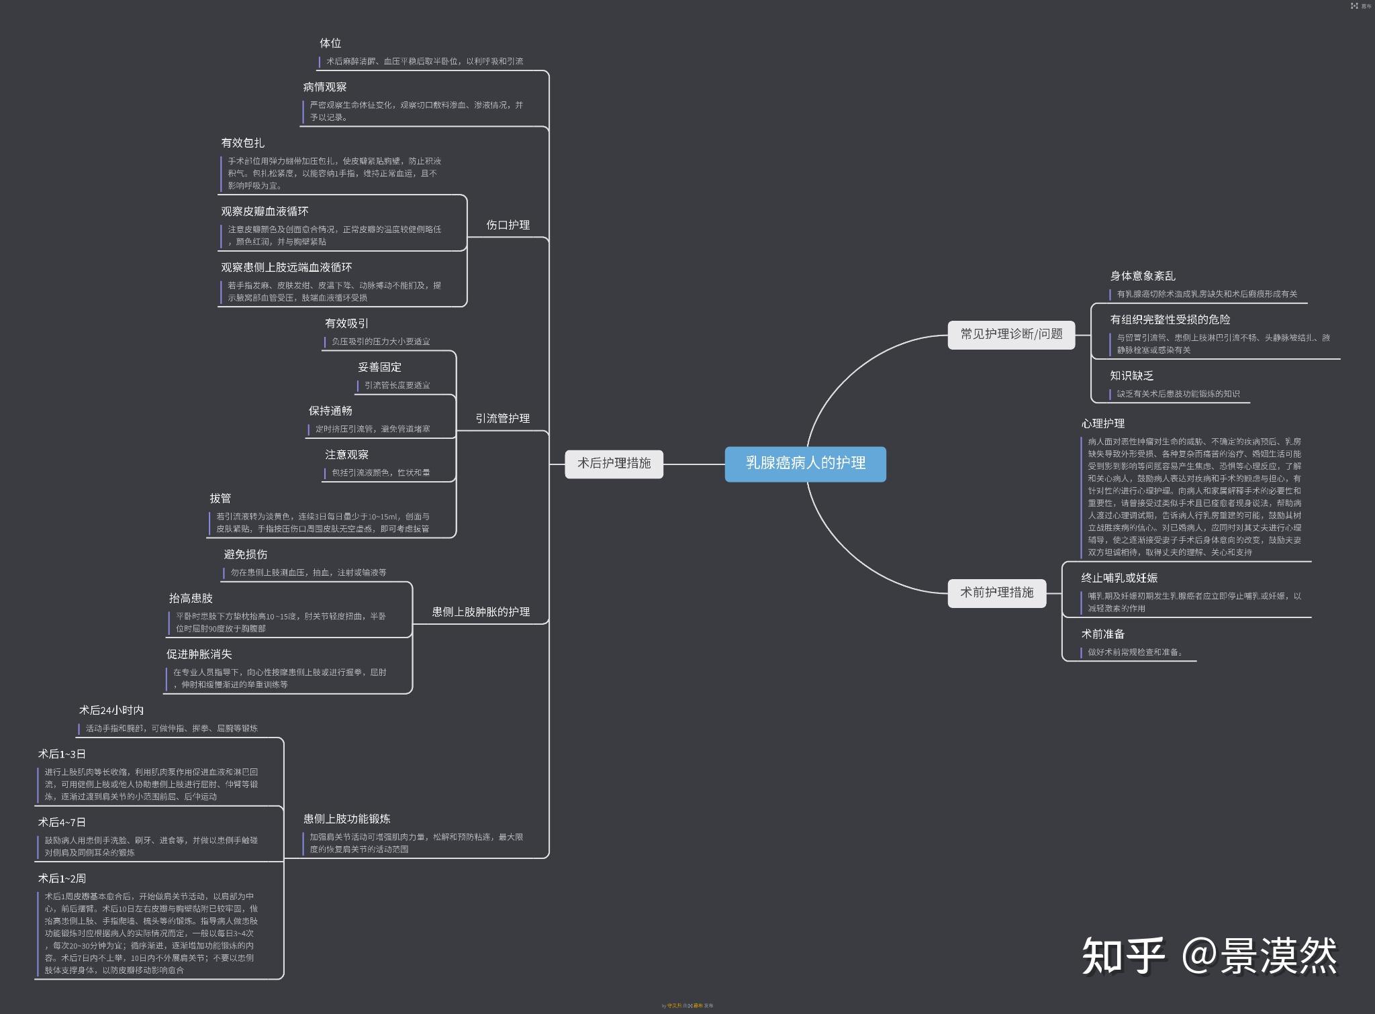Select the 有效吸引 node
1375x1014 pixels.
346,323
